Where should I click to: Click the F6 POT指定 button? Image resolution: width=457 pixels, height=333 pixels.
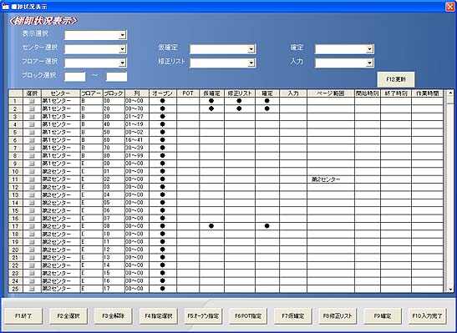coord(248,315)
